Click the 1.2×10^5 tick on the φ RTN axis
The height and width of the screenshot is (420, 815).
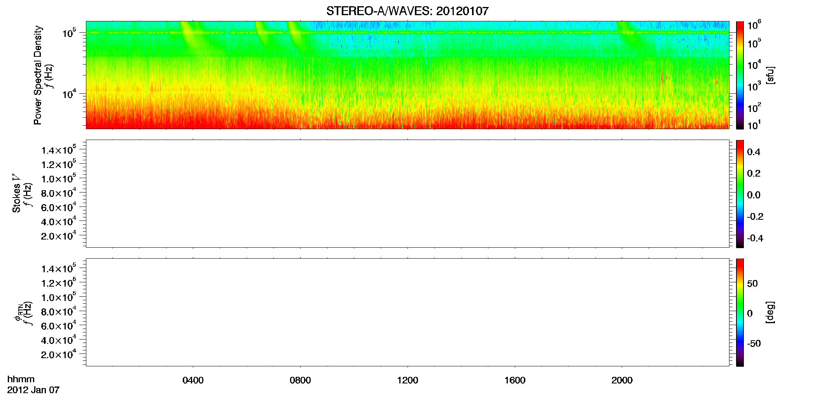tap(59, 283)
